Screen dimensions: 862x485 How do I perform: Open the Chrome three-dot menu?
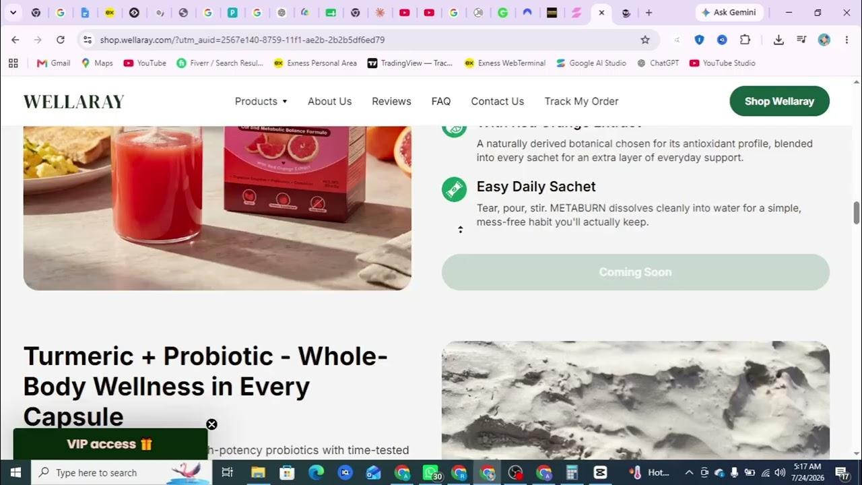click(847, 40)
